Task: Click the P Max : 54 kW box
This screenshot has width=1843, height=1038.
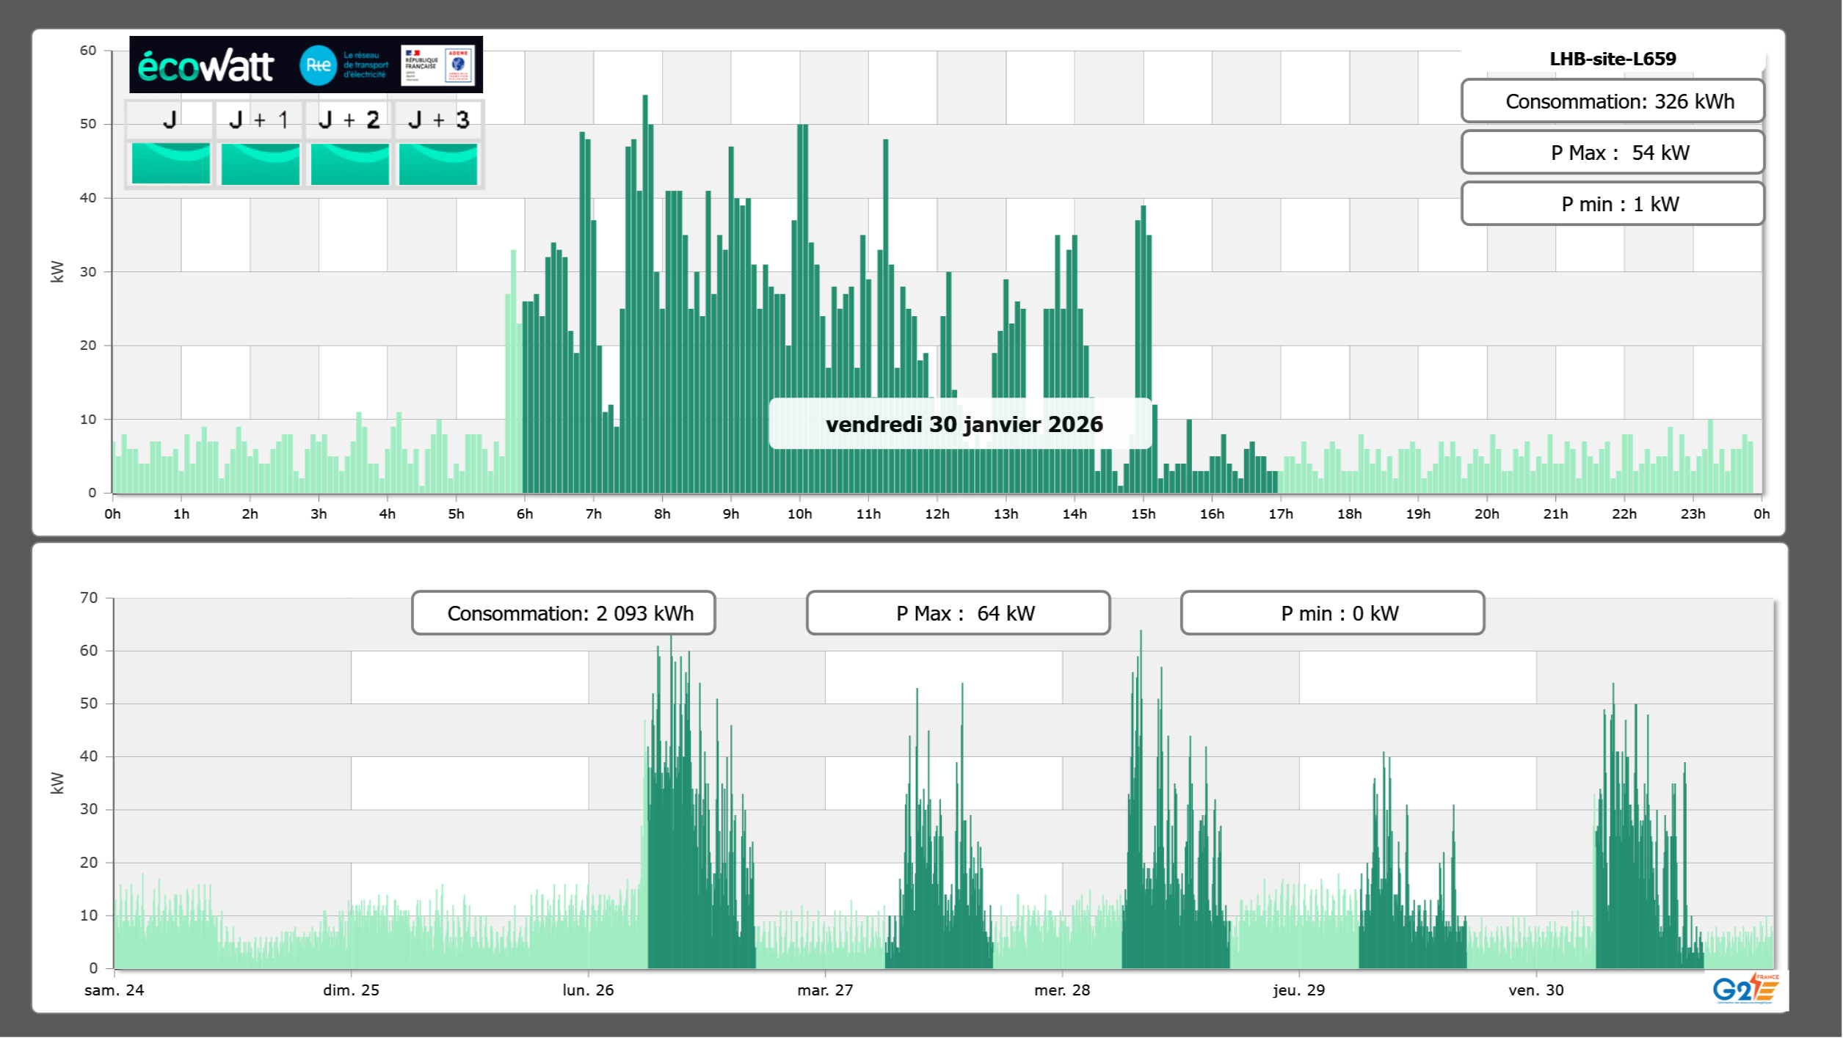Action: 1612,153
